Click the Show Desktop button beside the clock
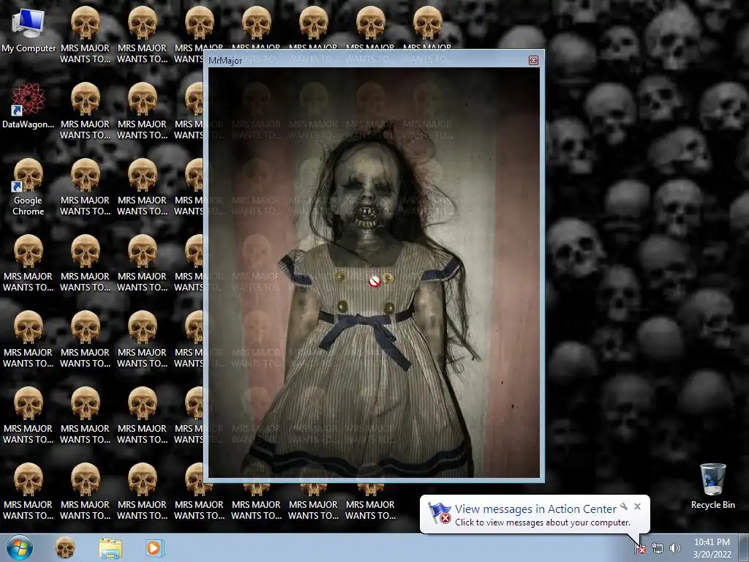The image size is (749, 562). tap(745, 548)
